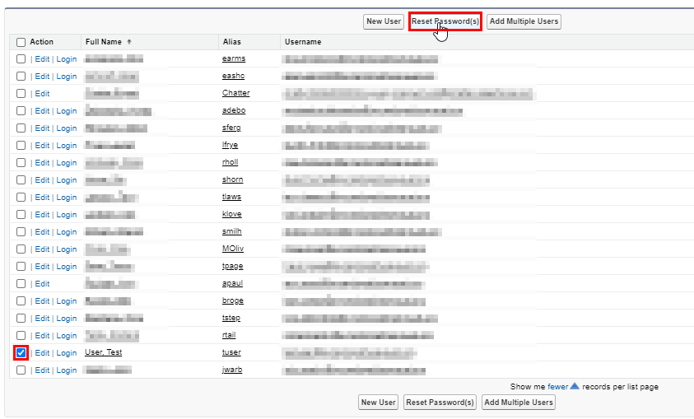Open the tpage alias link

(232, 266)
